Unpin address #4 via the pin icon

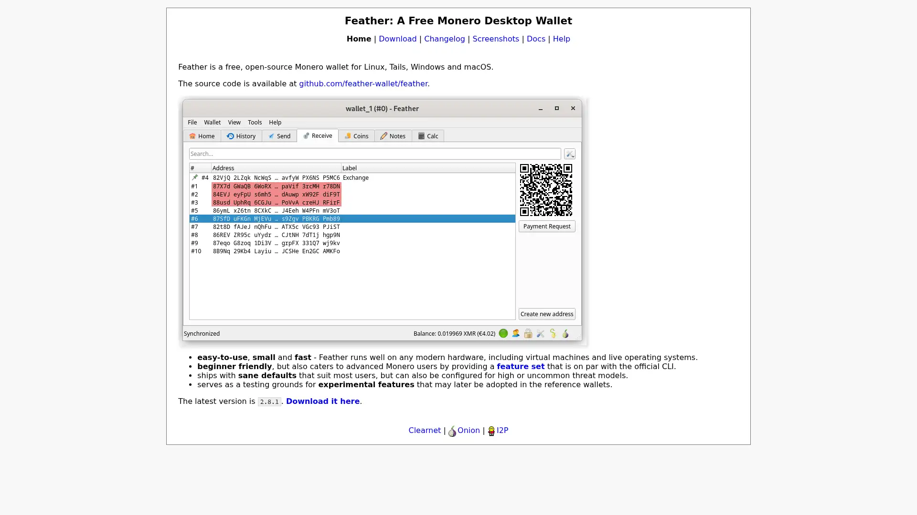(x=194, y=177)
